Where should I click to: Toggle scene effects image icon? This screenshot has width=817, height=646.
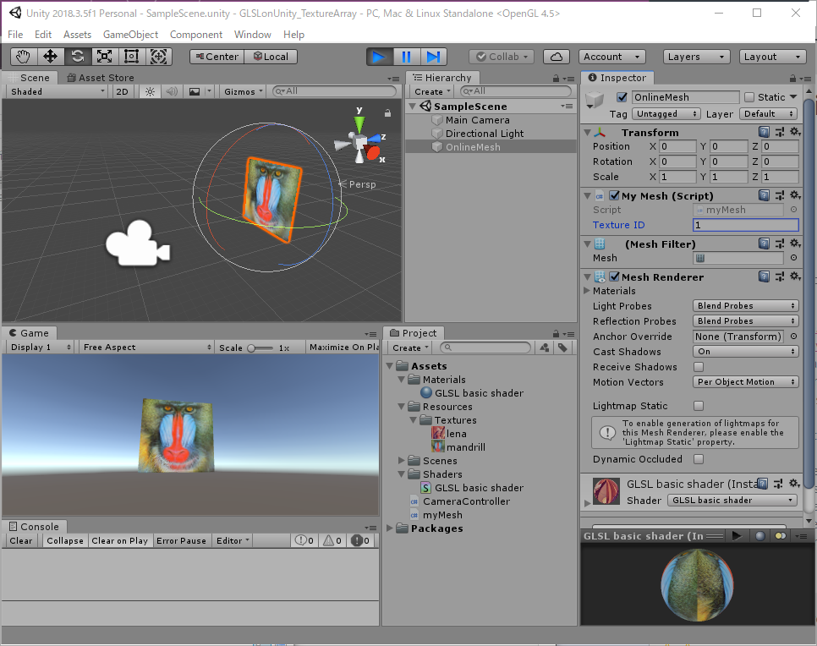tap(195, 91)
